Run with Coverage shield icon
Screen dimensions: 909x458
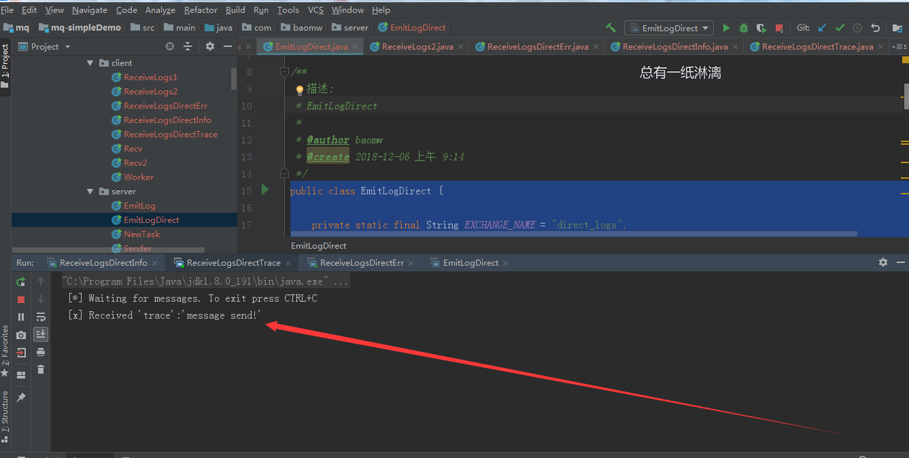(x=761, y=28)
